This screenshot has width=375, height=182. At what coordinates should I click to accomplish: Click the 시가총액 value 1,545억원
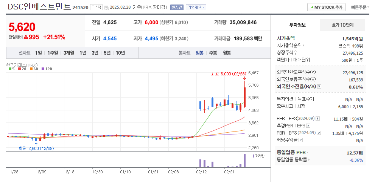(353, 38)
